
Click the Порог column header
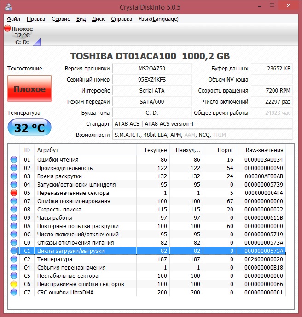(220, 150)
